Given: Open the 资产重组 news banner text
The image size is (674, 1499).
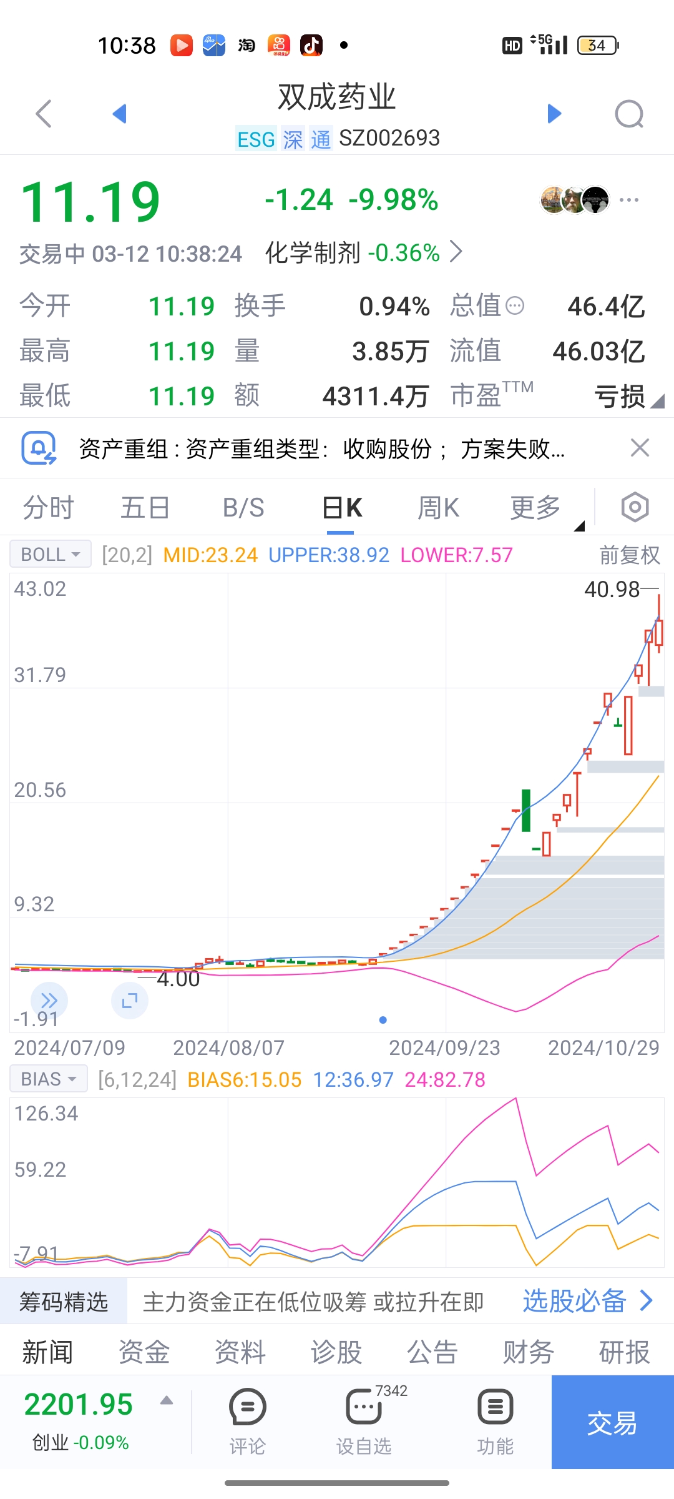Looking at the screenshot, I should point(322,448).
